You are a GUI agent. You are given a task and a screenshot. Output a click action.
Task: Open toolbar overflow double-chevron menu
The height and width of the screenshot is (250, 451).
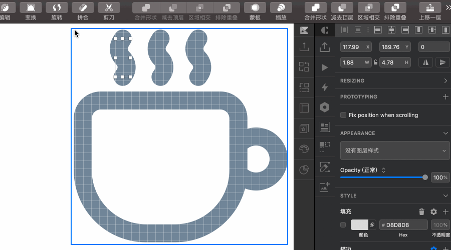pos(448,7)
